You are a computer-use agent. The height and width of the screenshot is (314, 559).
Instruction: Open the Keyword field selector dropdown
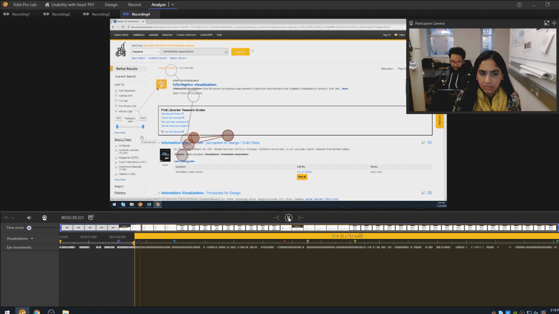146,52
